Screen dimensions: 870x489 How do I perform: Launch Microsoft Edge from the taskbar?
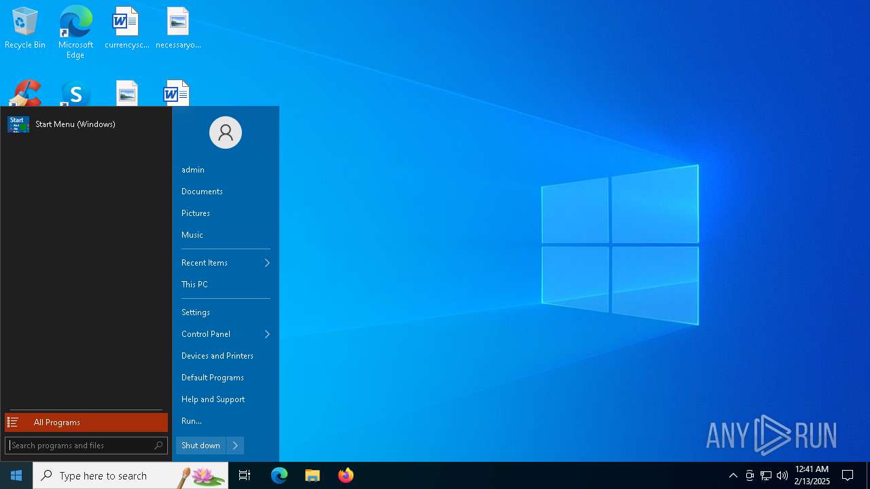tap(279, 475)
